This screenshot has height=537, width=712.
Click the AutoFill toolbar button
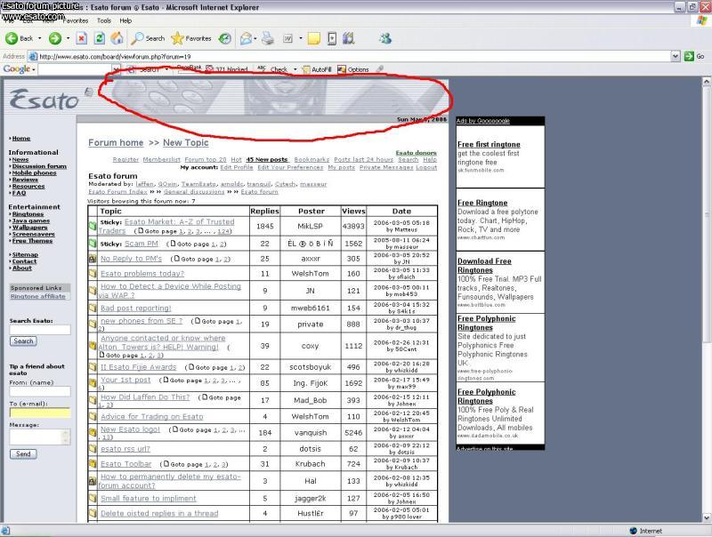coord(317,69)
